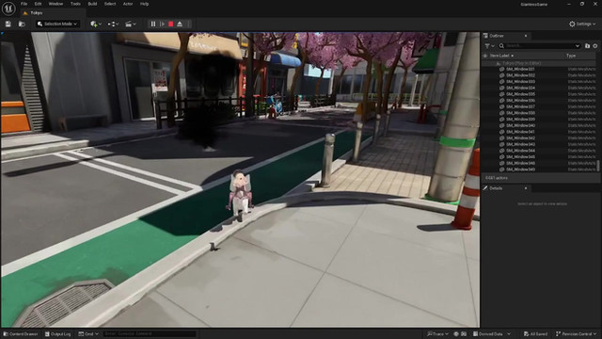Image resolution: width=602 pixels, height=339 pixels.
Task: Eject from the player controller
Action: click(180, 24)
